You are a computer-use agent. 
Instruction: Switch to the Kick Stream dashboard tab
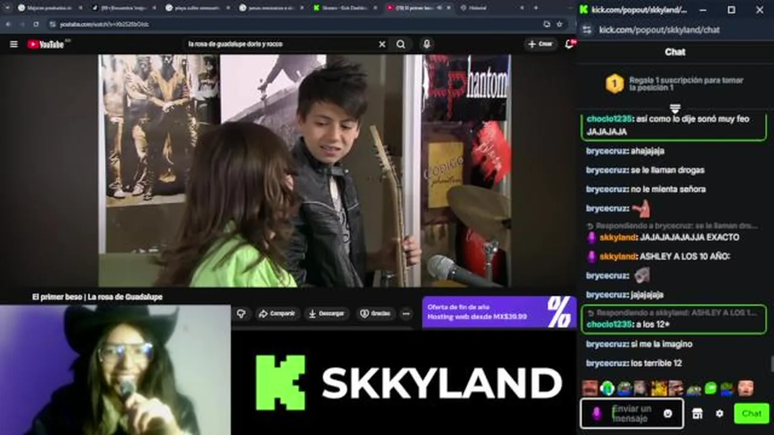click(x=345, y=8)
